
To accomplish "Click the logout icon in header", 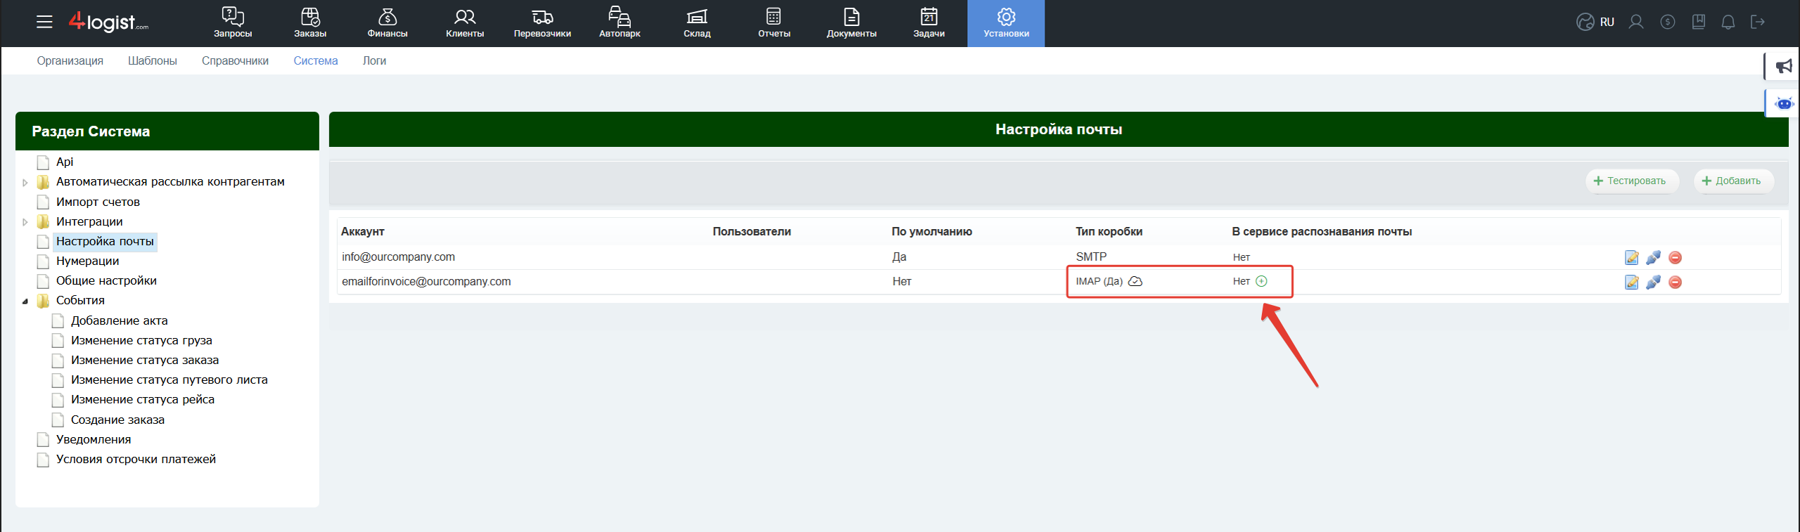I will click(x=1758, y=22).
